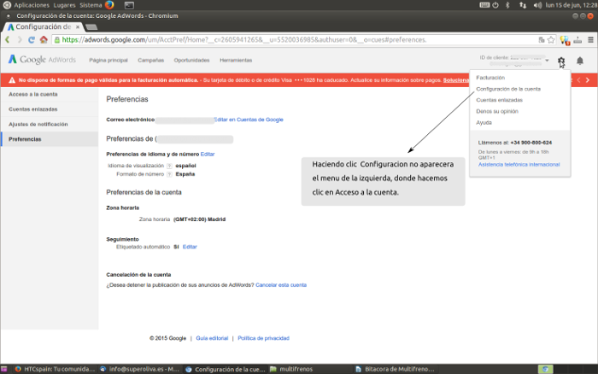Image resolution: width=598 pixels, height=374 pixels.
Task: Open Acceso a la cuenta in the sidebar
Action: tap(50, 94)
